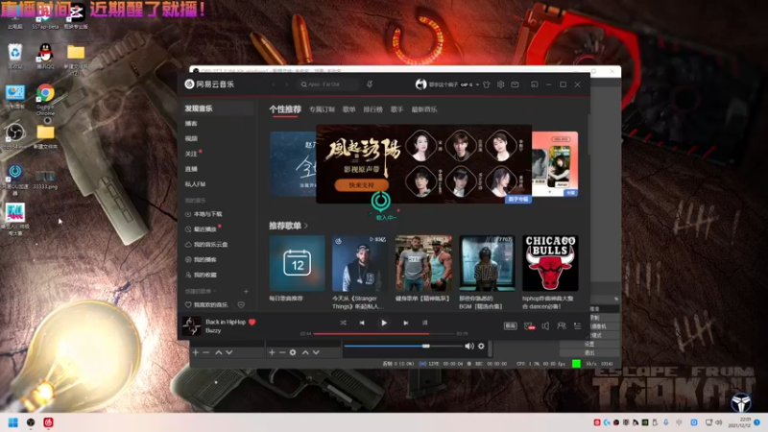Open the account dropdown arrow beside the username
Viewport: 768px width, 432px height.
(477, 84)
